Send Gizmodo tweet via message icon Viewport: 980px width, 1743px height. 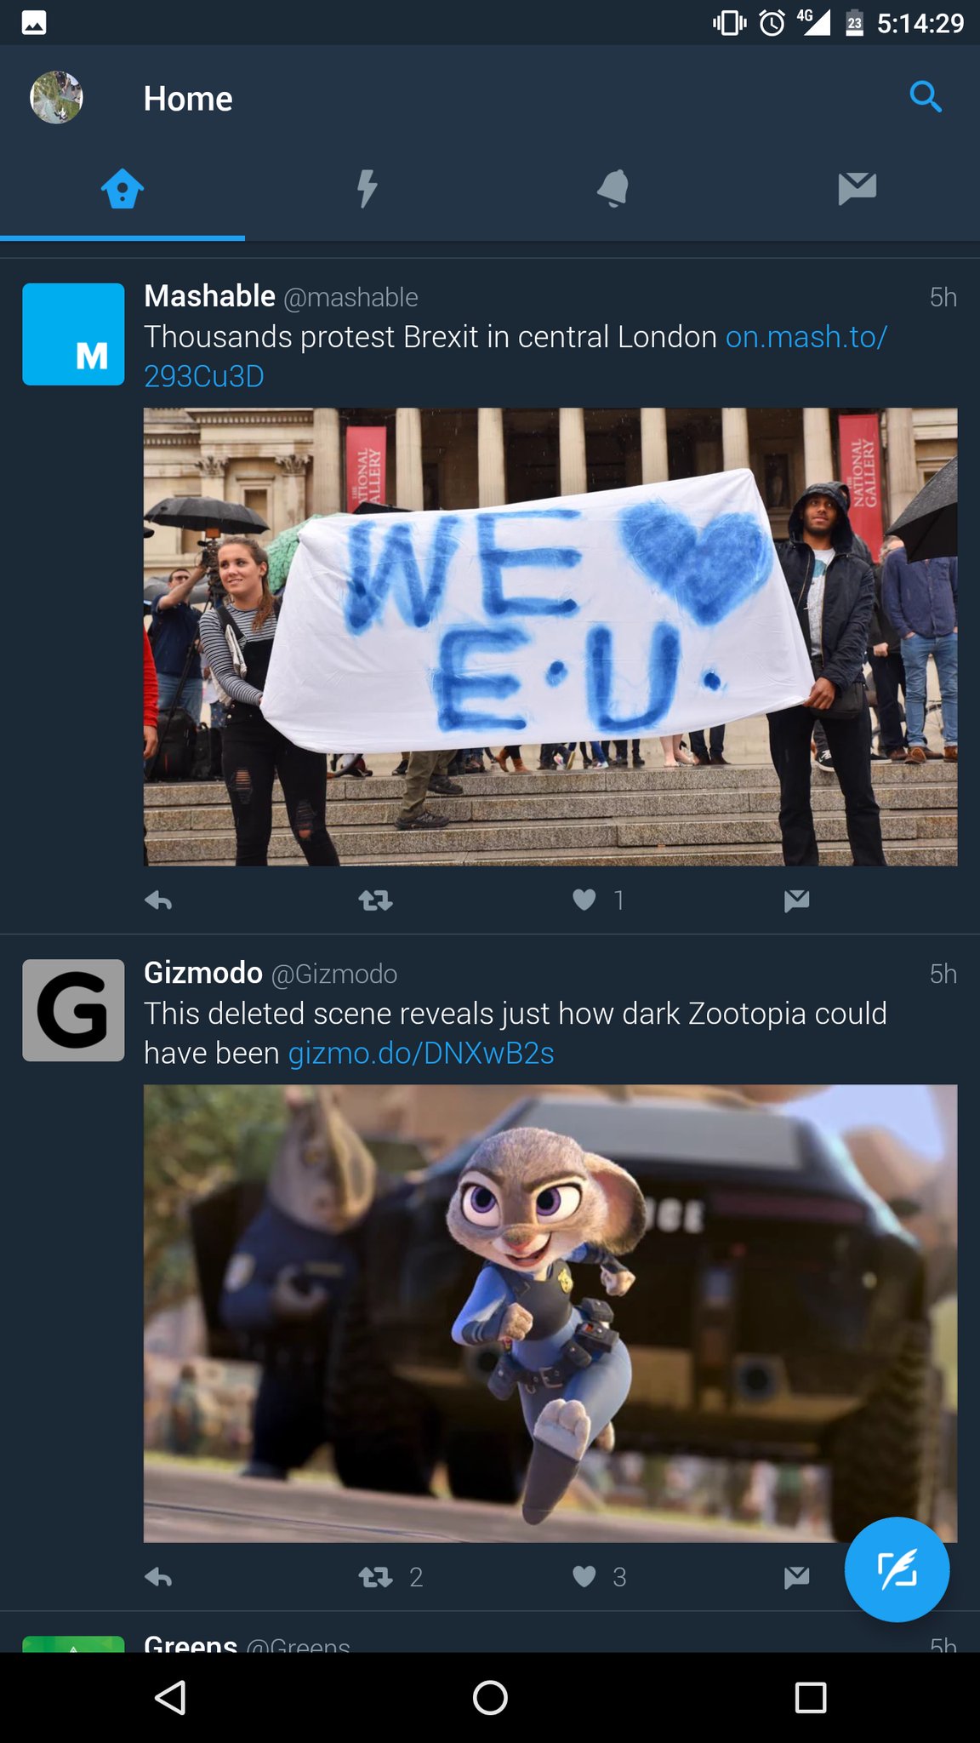[x=797, y=1577]
